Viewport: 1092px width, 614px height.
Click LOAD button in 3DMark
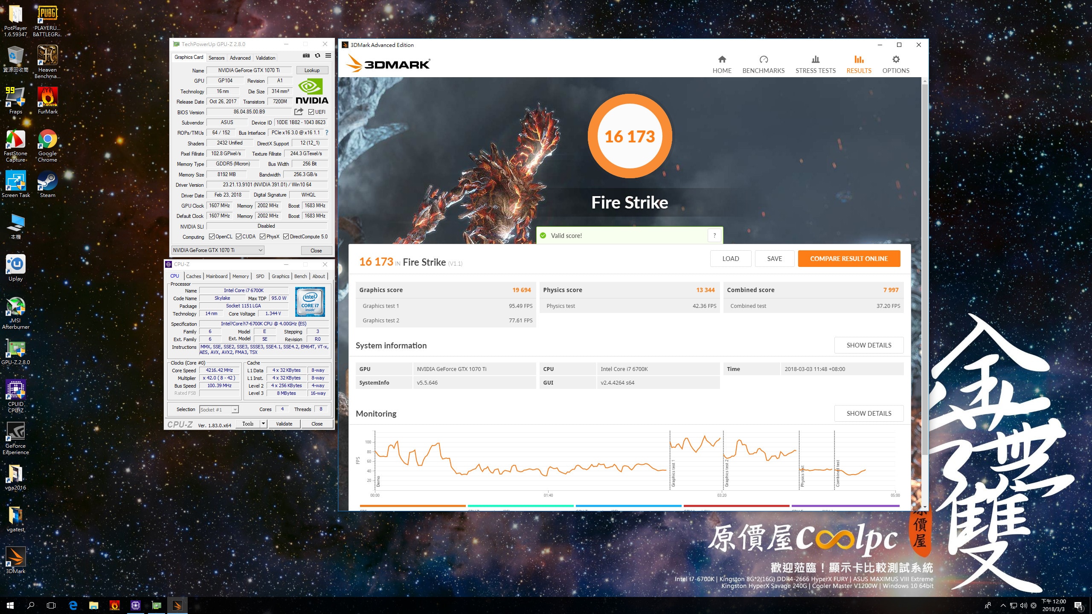[731, 259]
